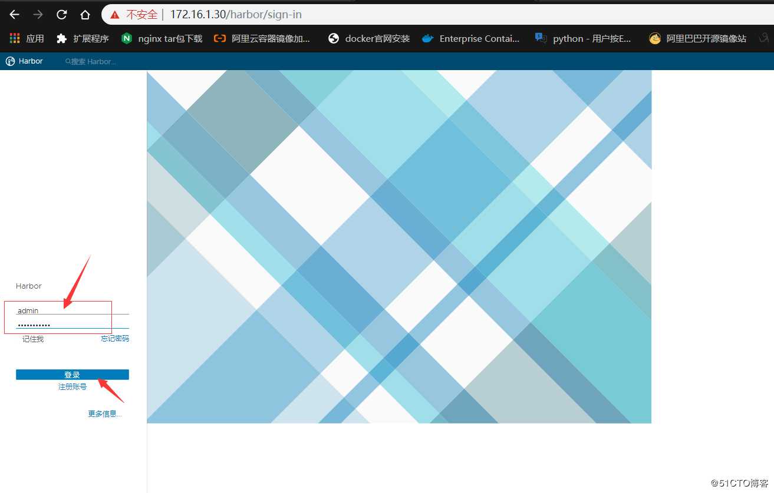Open the 阿里云容器镜像加... bookmark
This screenshot has height=493, width=774.
pos(262,38)
